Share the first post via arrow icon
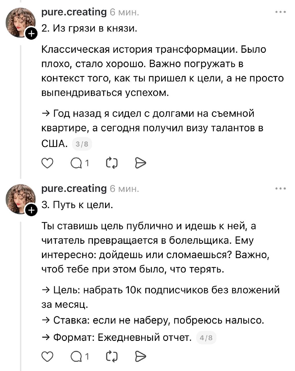 point(141,163)
